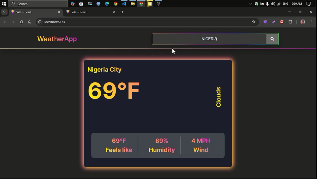Go forward to the next page

(13, 22)
